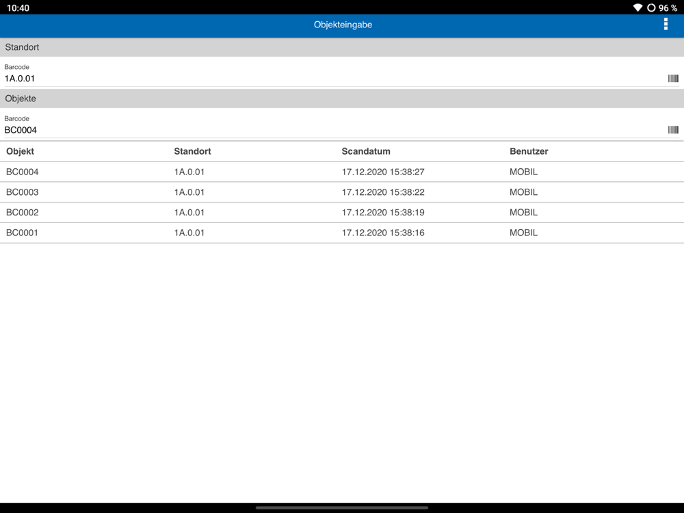Click Standort cell in BC0002 row

(189, 213)
